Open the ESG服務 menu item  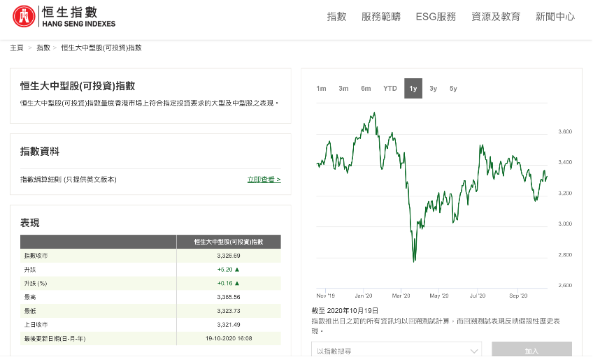[435, 17]
